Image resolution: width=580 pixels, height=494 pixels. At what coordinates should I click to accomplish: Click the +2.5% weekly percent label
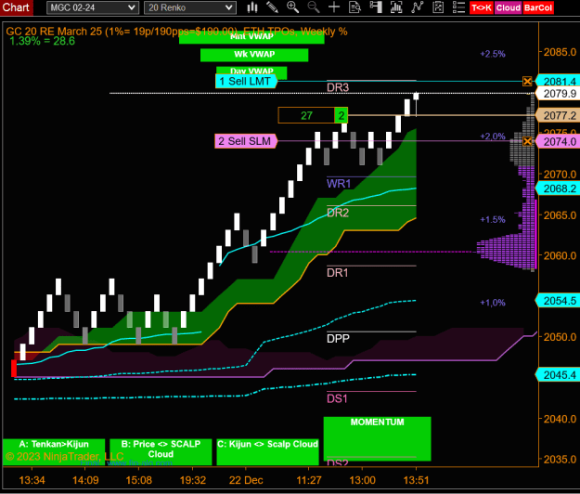[493, 54]
